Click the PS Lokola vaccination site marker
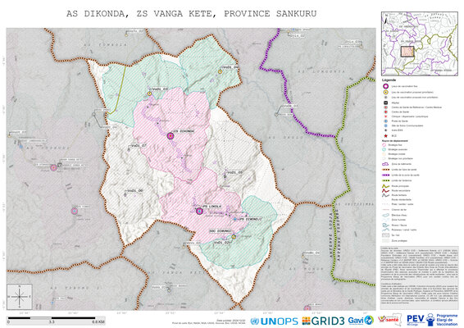This screenshot has width=464, height=328. click(x=199, y=211)
